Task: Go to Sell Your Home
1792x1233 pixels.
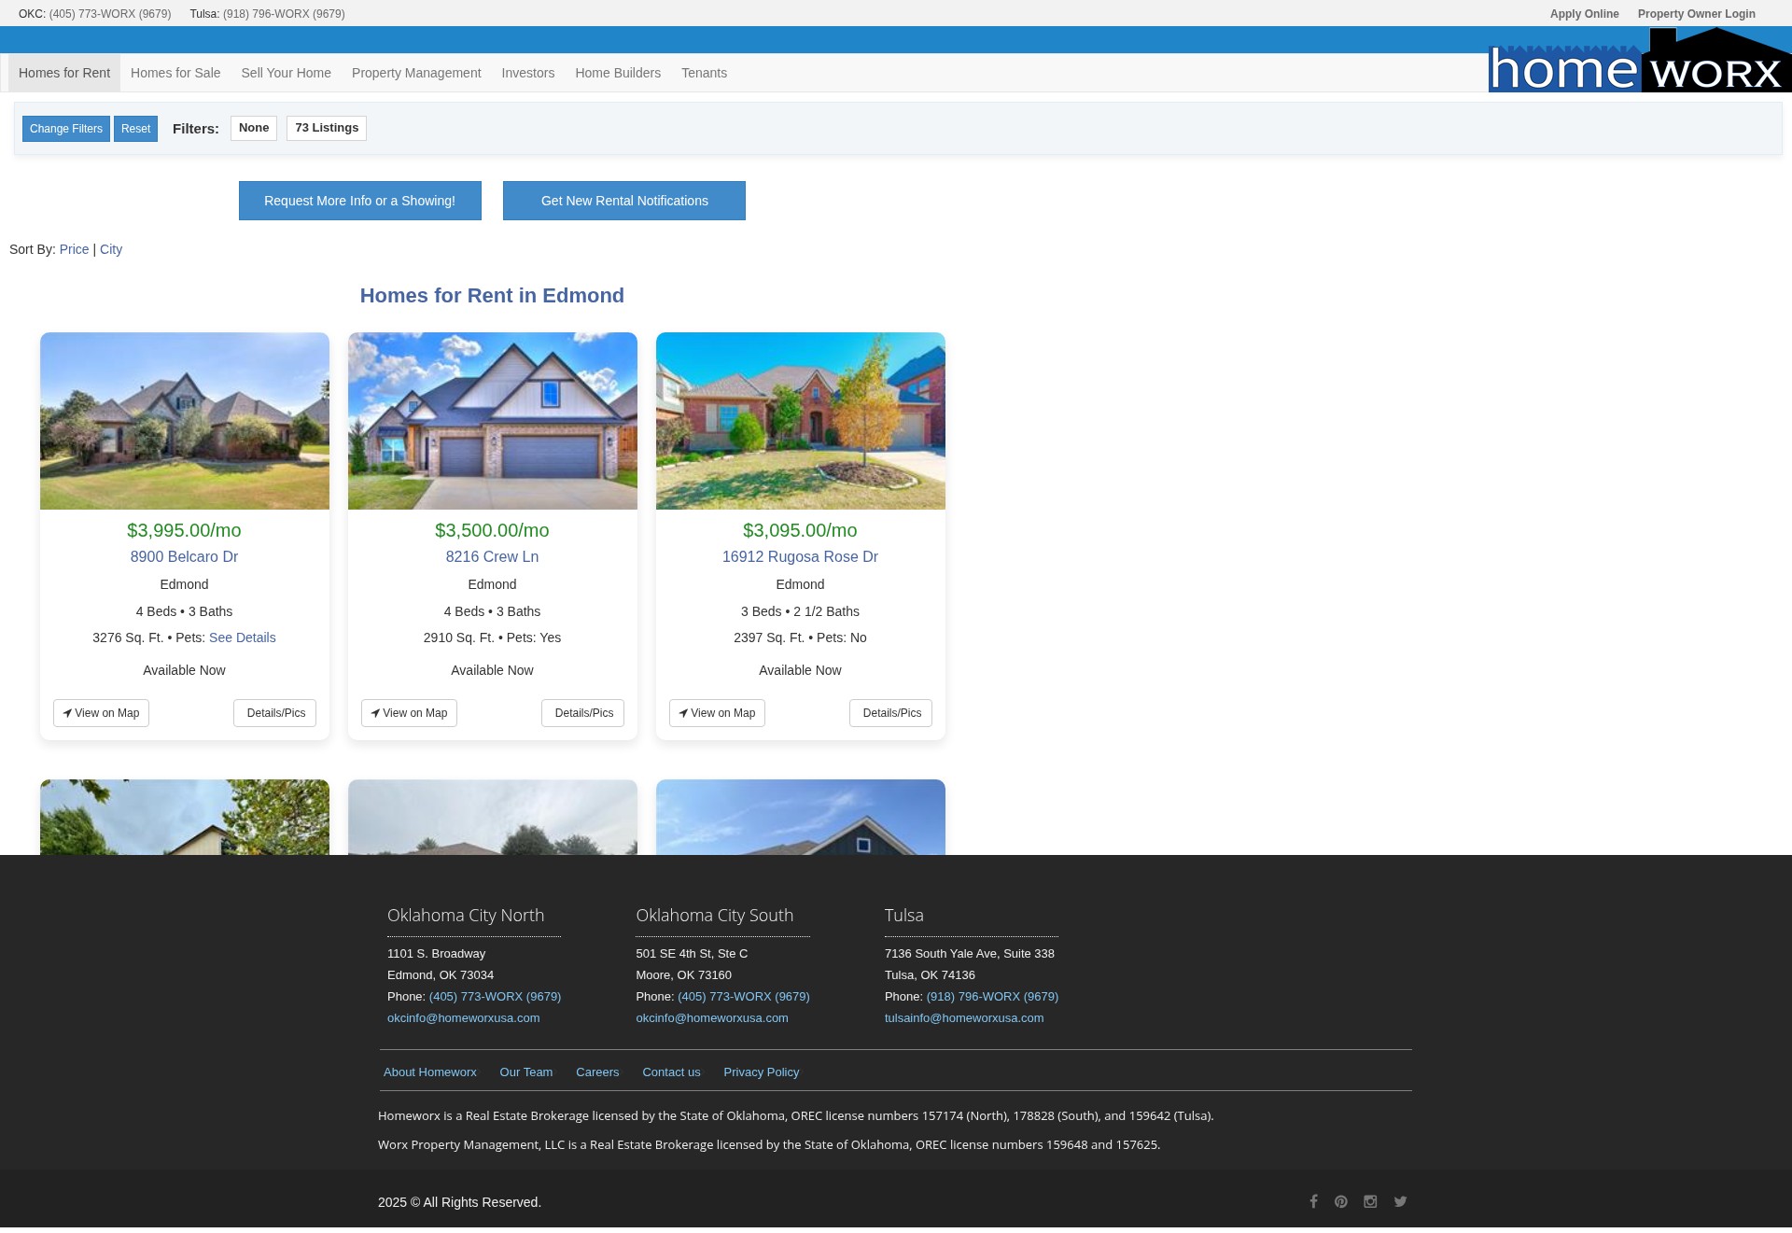Action: click(287, 73)
